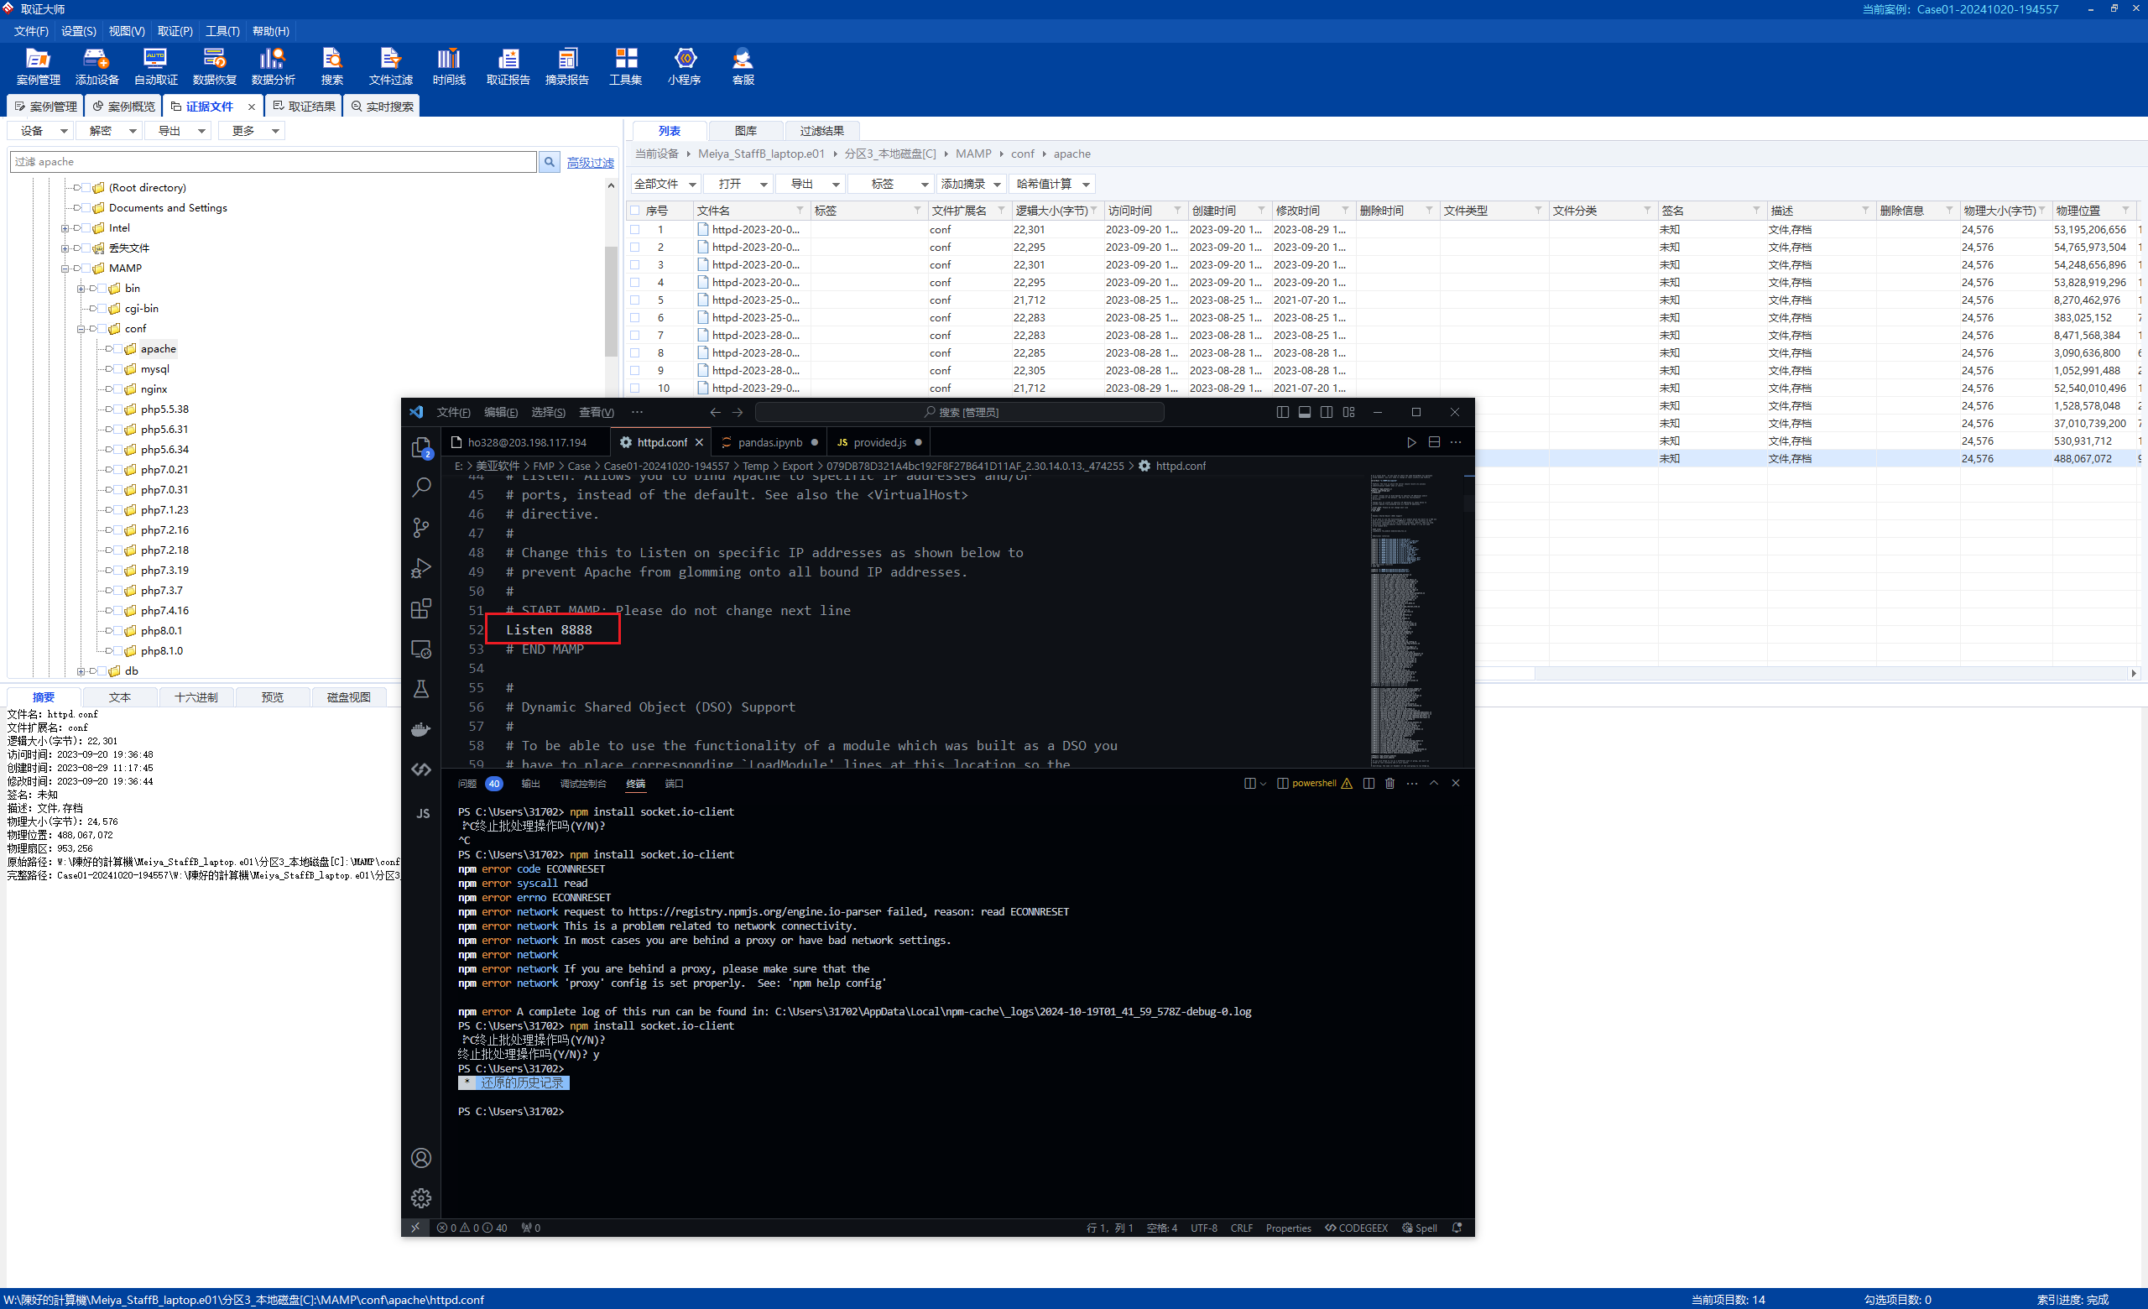Click the 哈希值计算 icon button
This screenshot has height=1309, width=2148.
pos(1043,185)
